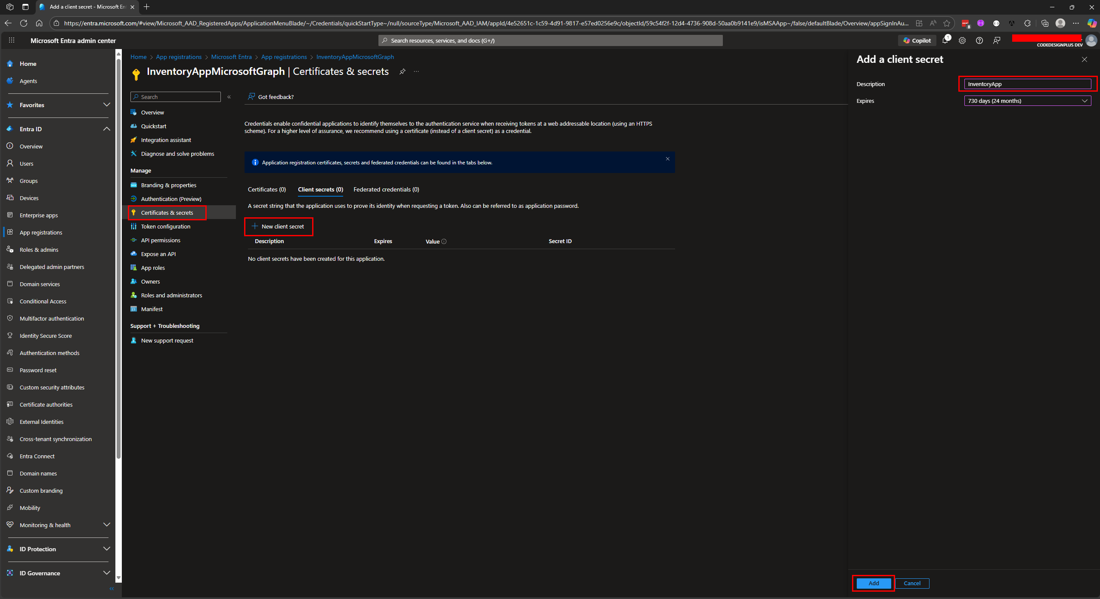Image resolution: width=1100 pixels, height=599 pixels.
Task: Open App roles menu item
Action: [153, 268]
